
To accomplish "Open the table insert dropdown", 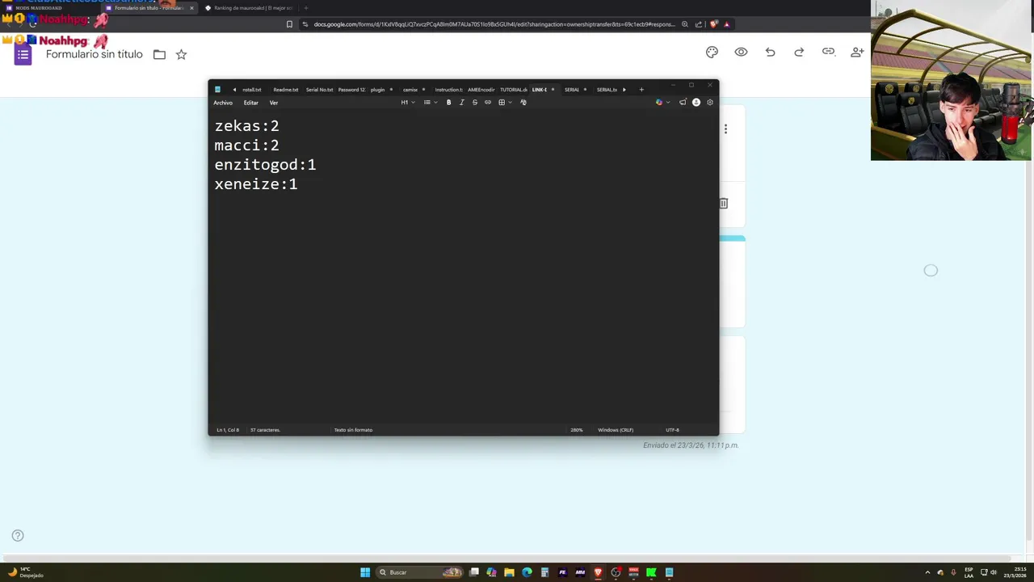I will coord(504,103).
